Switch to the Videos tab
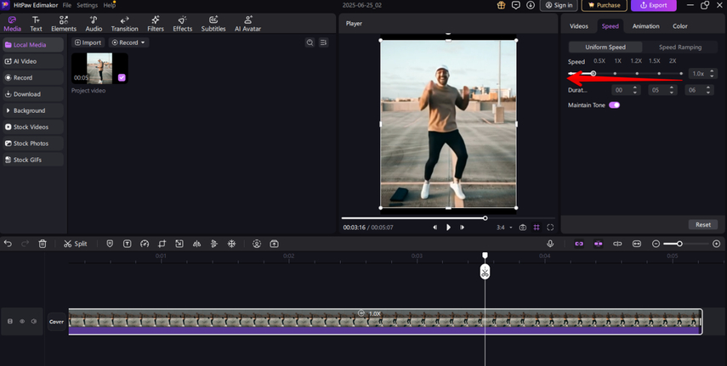Image resolution: width=727 pixels, height=366 pixels. pos(579,26)
